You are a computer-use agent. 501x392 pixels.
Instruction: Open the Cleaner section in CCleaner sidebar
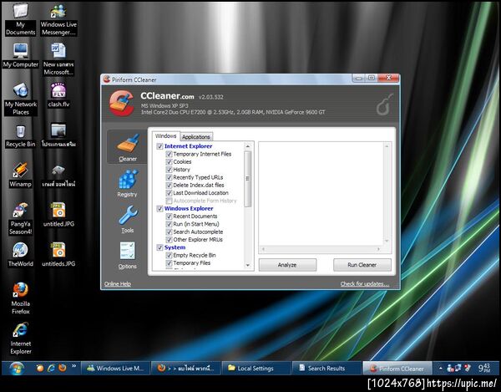tap(128, 147)
